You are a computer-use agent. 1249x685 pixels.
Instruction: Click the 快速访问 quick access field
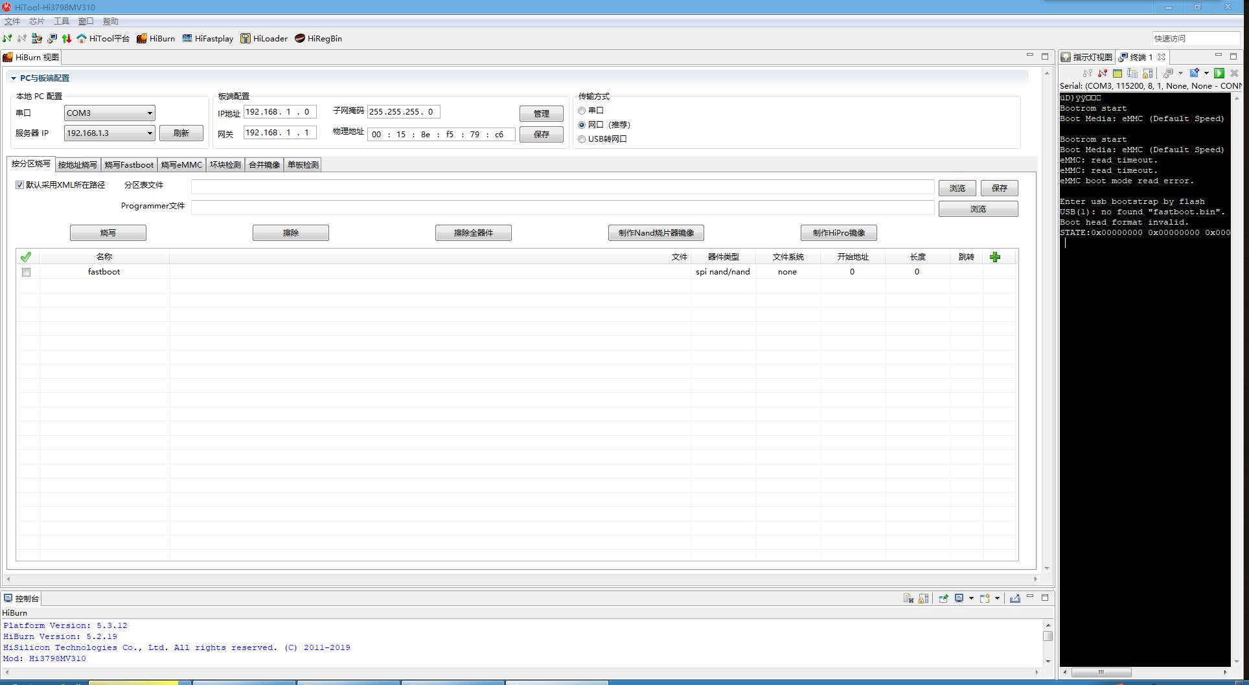pyautogui.click(x=1196, y=39)
